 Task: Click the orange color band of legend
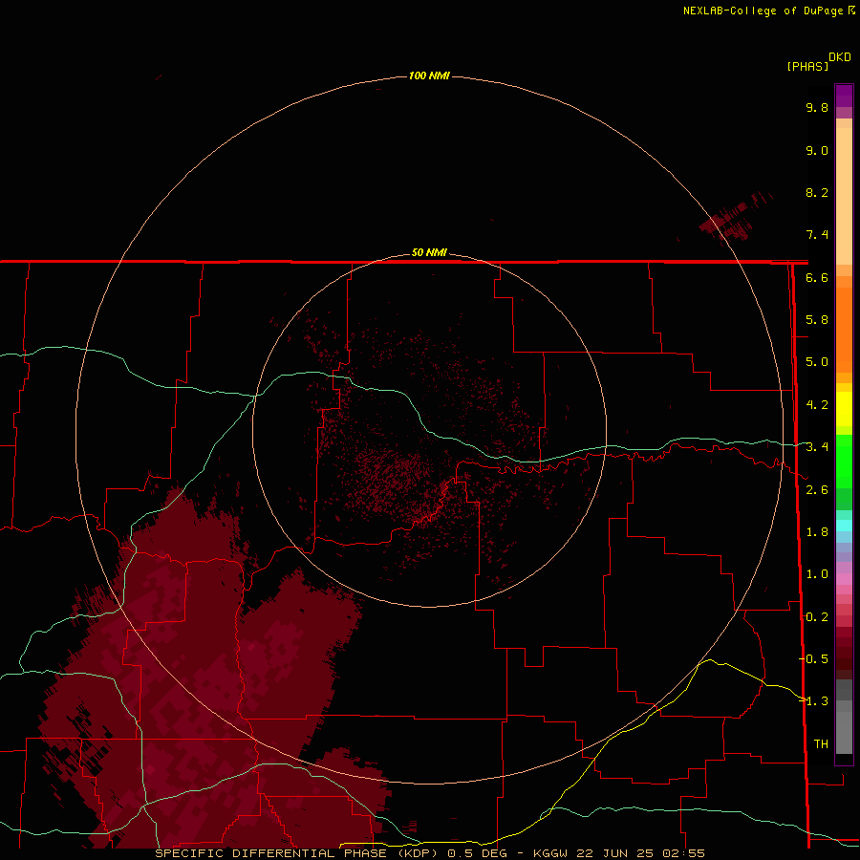click(x=844, y=329)
